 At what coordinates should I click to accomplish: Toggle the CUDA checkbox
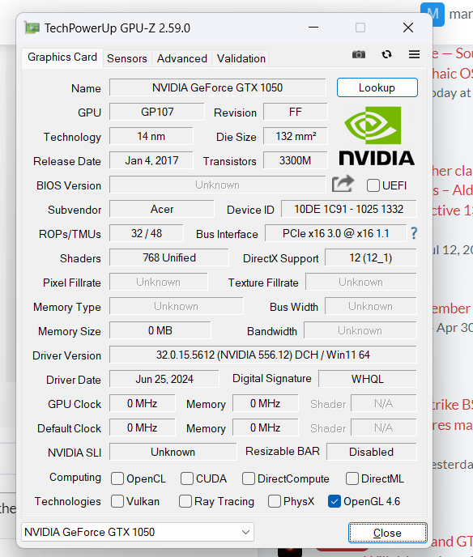pos(187,478)
